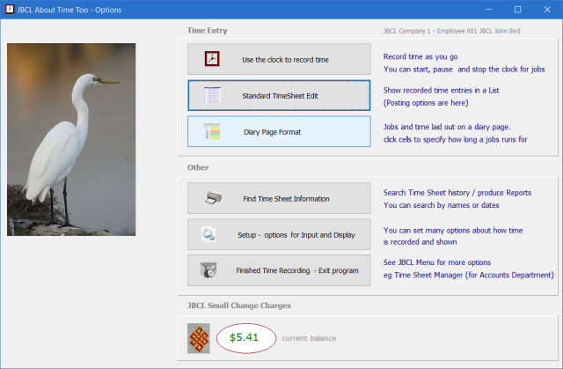Click the timesheet grid icon
The width and height of the screenshot is (563, 369).
point(212,95)
